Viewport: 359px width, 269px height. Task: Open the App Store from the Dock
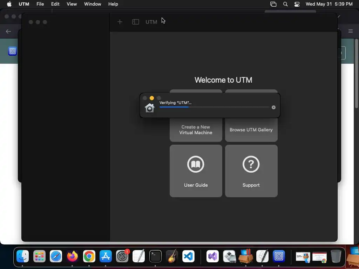pos(106,256)
